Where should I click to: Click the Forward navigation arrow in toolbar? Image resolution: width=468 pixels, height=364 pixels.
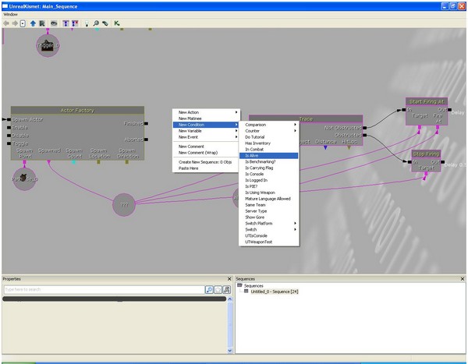[x=15, y=23]
